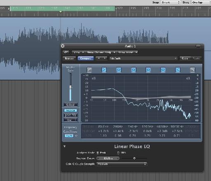Click the Q reset circle icon
The height and width of the screenshot is (181, 211).
click(76, 136)
